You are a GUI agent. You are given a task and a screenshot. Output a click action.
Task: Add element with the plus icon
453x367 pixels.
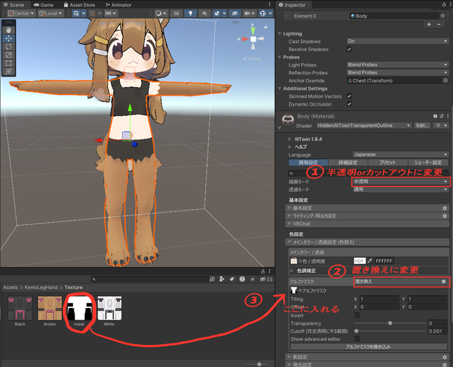(429, 25)
